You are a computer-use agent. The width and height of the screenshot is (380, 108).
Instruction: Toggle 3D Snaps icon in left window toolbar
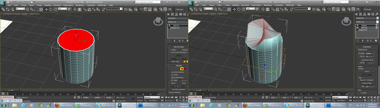coord(85,9)
